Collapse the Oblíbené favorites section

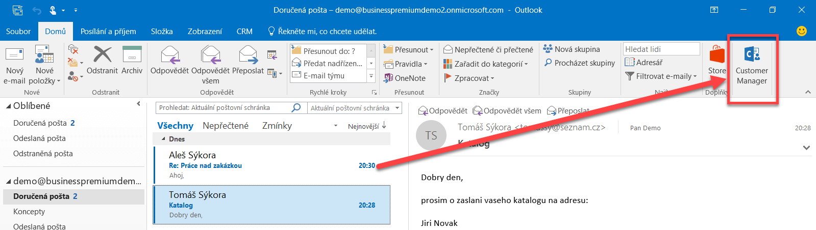[8, 106]
